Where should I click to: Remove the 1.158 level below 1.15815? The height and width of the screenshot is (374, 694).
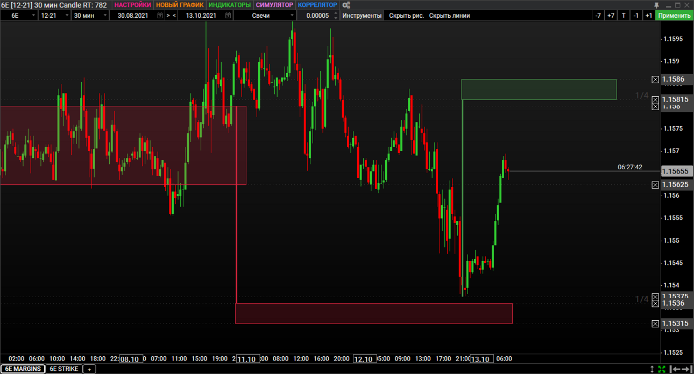point(655,106)
